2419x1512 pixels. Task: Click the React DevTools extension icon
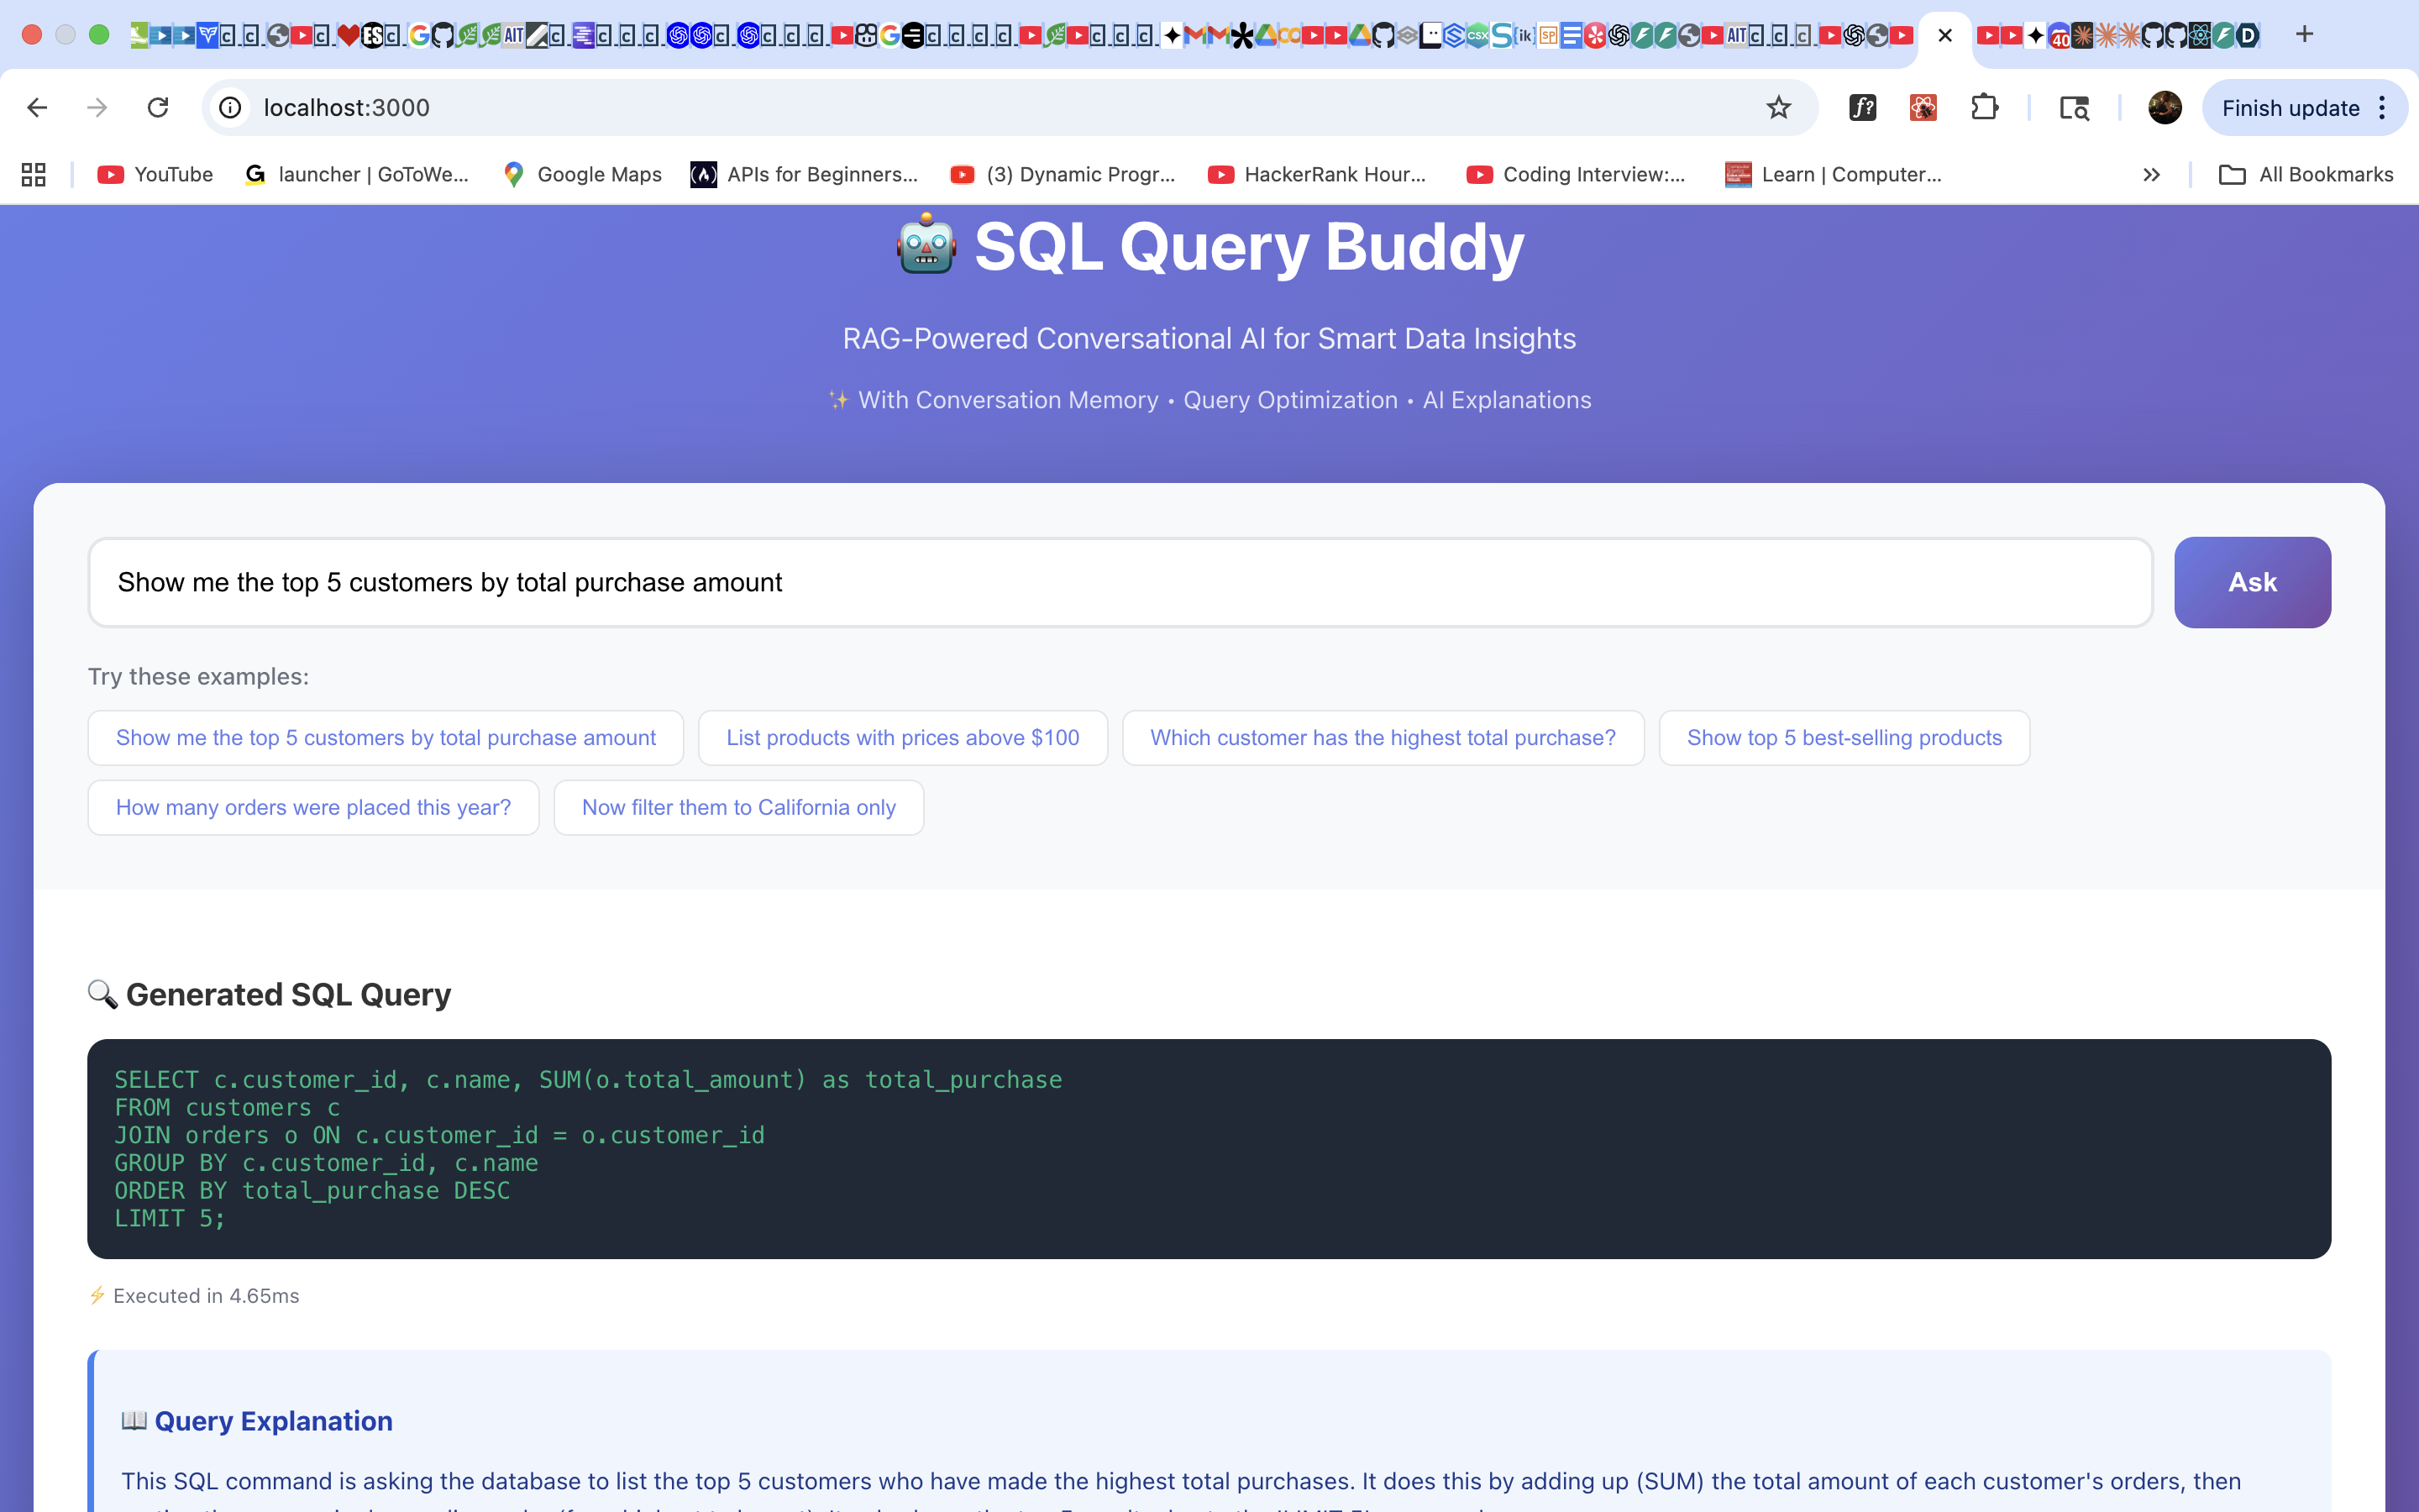point(1923,108)
